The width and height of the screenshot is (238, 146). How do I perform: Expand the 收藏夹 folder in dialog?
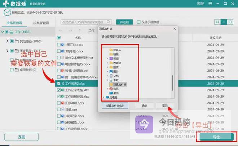tap(107, 63)
